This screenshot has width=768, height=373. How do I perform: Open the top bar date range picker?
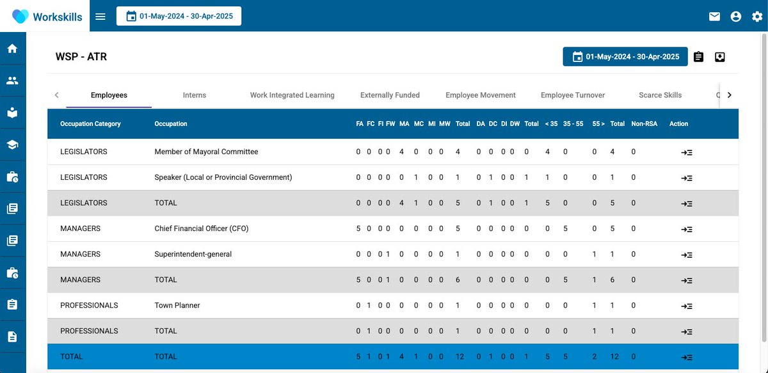click(x=179, y=16)
